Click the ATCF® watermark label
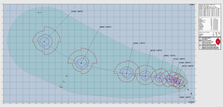 (191, 102)
